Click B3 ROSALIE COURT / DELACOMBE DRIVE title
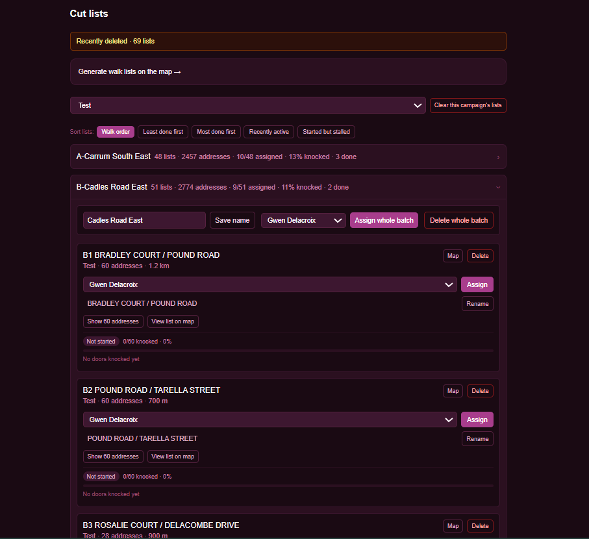Screen dimensions: 589x539 coord(161,525)
